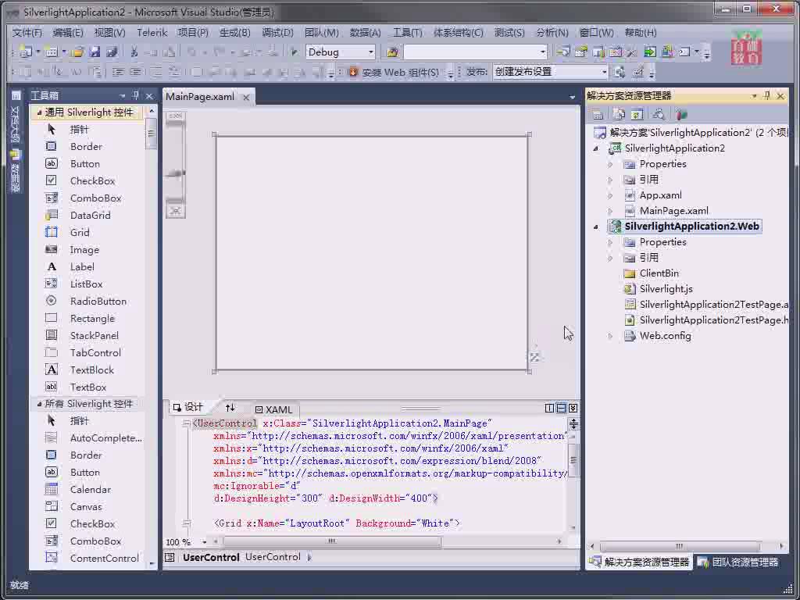Collapse the XAML pane with the arrow button

(573, 408)
